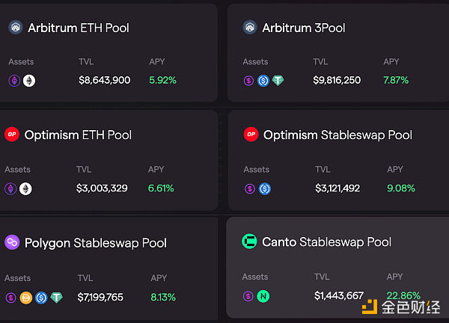Open the Arbitrum ETH Pool title
Image resolution: width=449 pixels, height=323 pixels.
click(x=78, y=28)
